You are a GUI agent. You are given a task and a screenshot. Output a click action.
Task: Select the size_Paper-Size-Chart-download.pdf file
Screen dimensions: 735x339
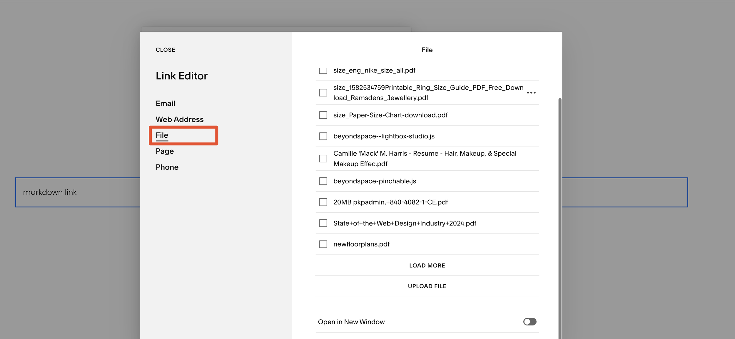[323, 115]
